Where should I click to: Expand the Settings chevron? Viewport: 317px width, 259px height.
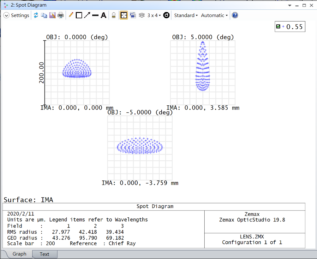click(6, 15)
